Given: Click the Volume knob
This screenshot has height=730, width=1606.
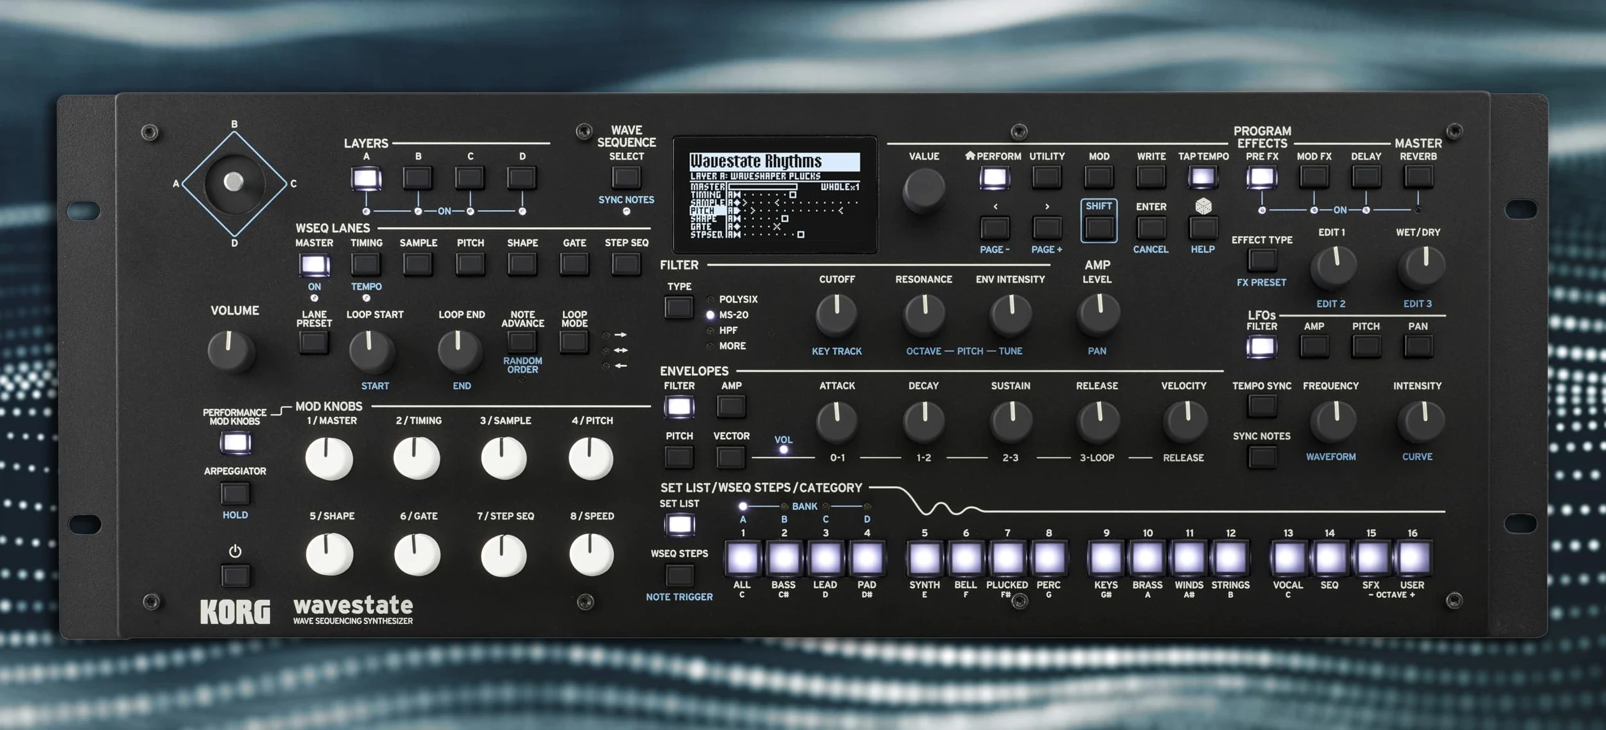Looking at the screenshot, I should point(231,351).
